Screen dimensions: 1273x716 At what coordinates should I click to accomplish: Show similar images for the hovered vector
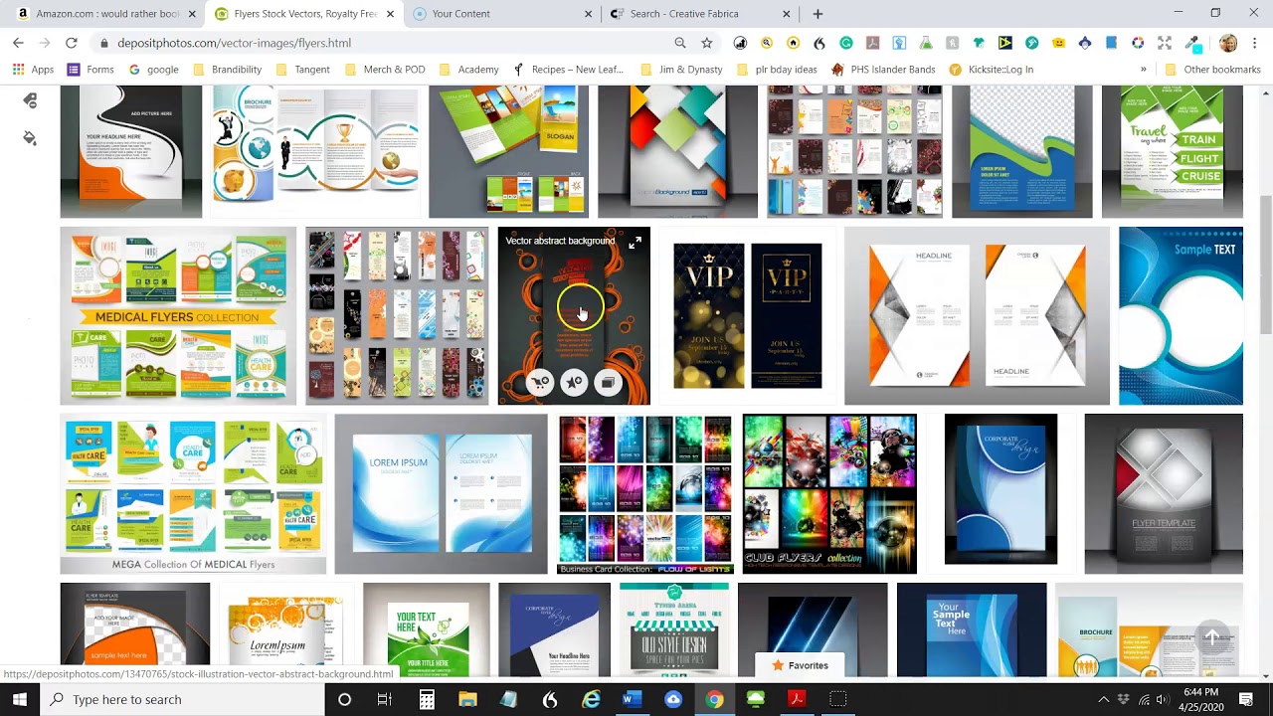tap(608, 382)
